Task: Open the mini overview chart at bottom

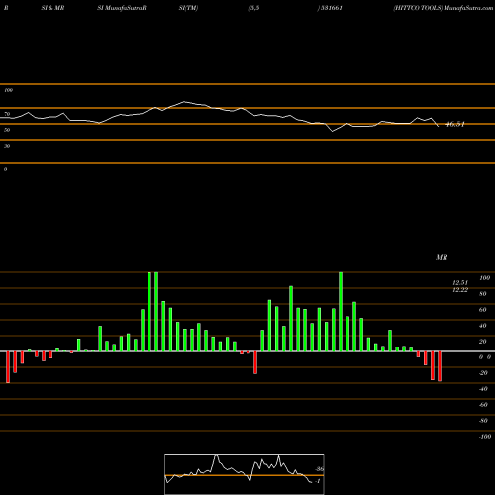Action: [x=245, y=474]
